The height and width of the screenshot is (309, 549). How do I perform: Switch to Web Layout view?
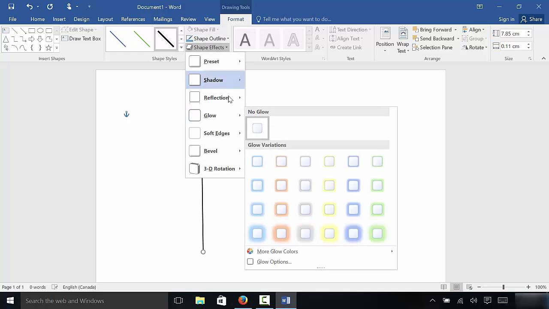click(x=470, y=287)
